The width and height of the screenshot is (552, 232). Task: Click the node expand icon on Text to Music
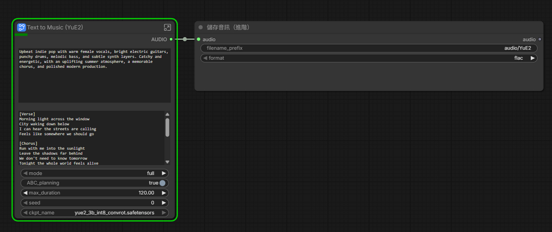pyautogui.click(x=167, y=28)
